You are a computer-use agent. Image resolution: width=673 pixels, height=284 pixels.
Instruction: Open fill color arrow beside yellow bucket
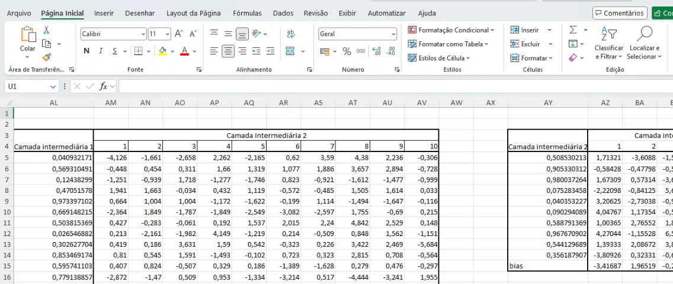[x=172, y=51]
